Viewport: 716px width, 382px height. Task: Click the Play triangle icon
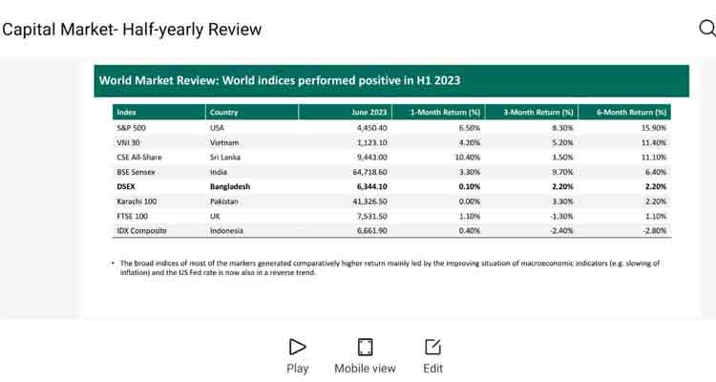tap(297, 347)
